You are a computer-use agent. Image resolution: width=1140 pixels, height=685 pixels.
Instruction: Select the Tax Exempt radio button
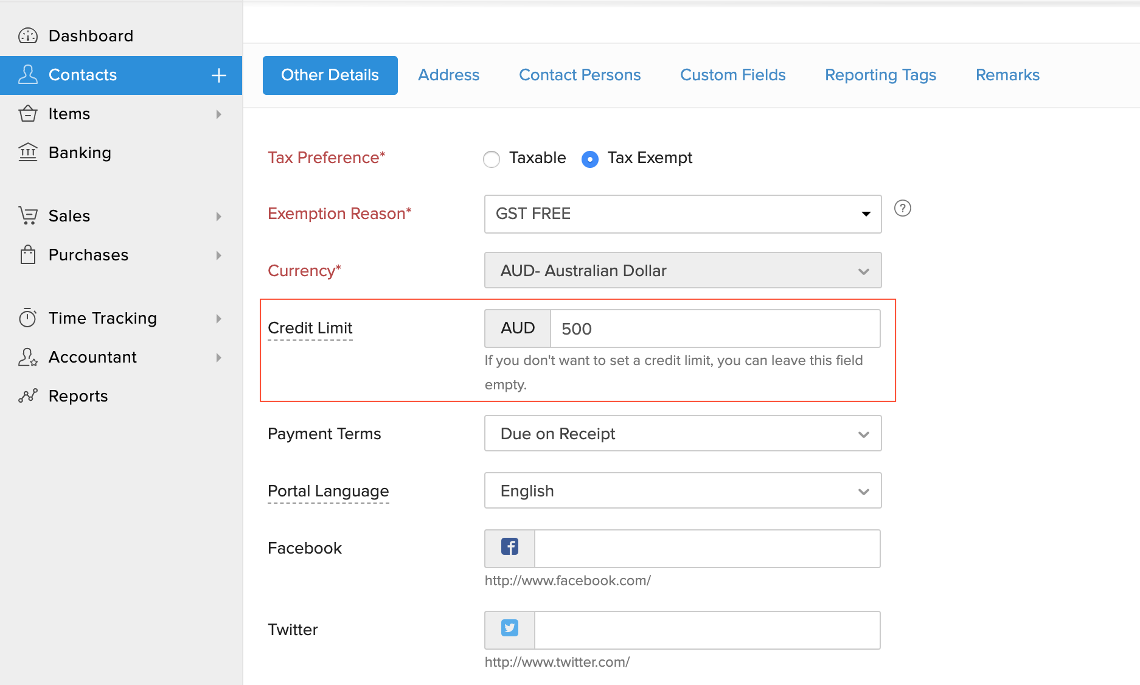click(x=589, y=159)
